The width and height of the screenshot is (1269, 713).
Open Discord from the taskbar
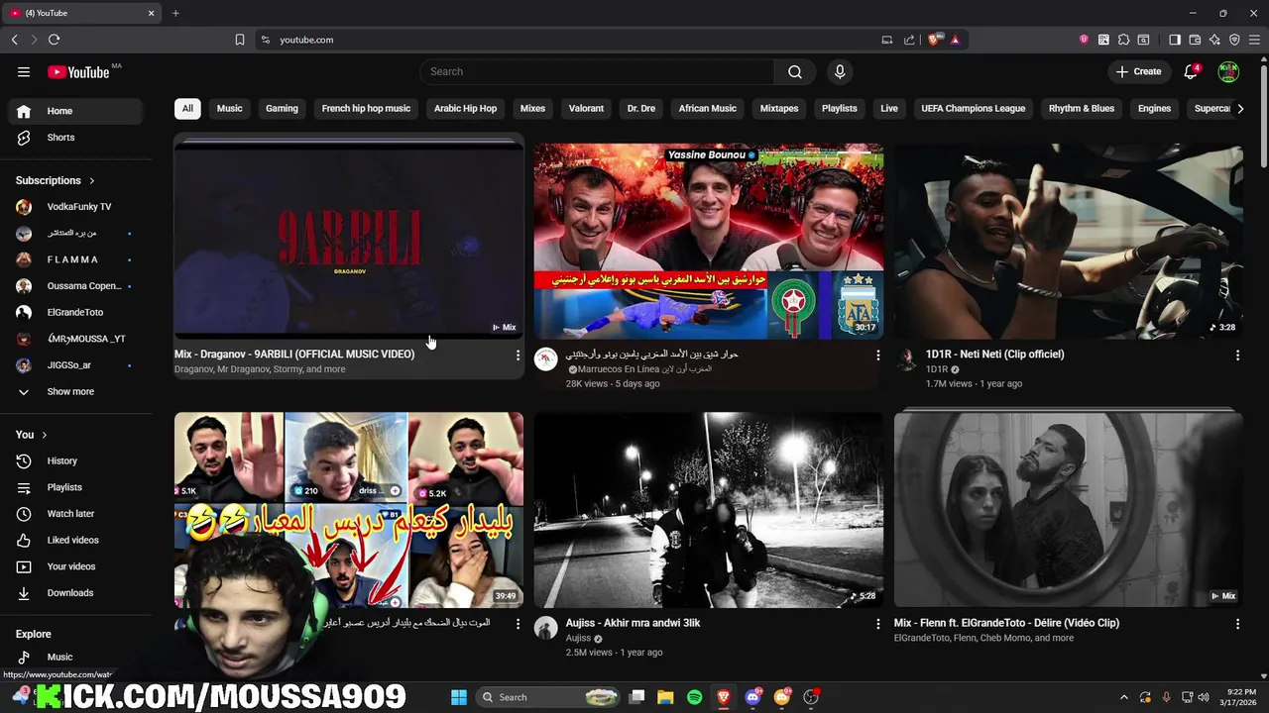pos(752,697)
